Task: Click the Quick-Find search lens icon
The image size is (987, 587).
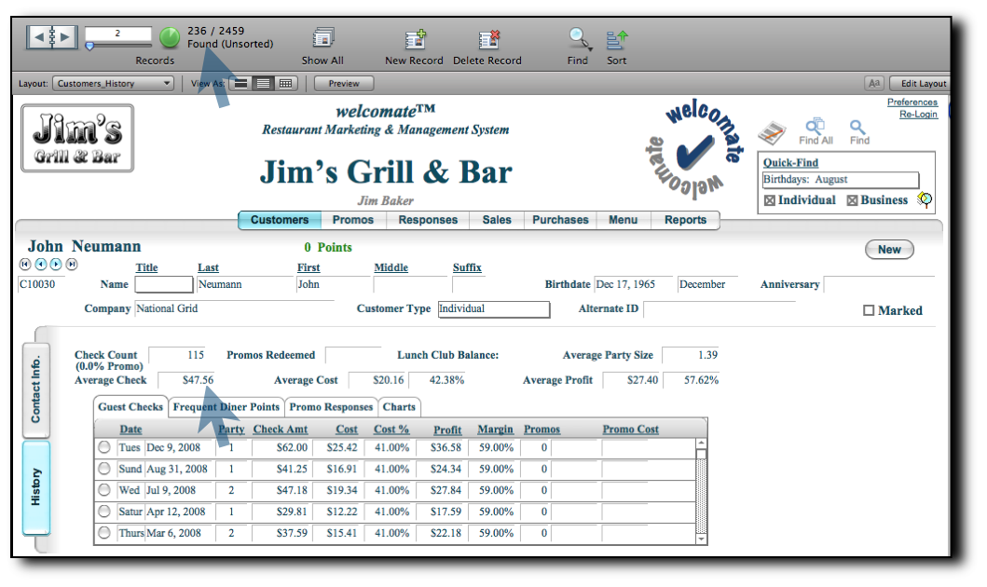Action: (925, 200)
